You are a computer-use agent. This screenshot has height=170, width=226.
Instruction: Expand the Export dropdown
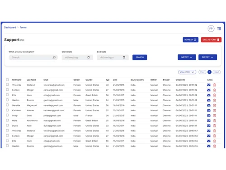207,57
